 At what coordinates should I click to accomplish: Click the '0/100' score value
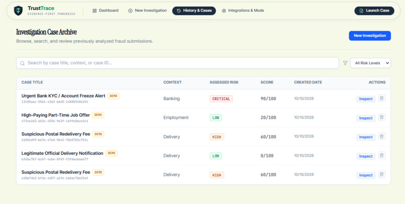click(x=267, y=156)
